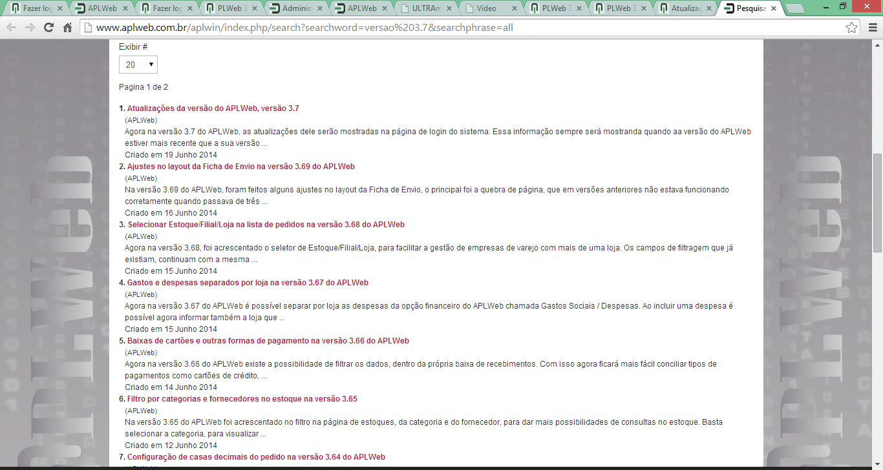Click the scrollbar up arrow
Viewport: 883px width, 470px height.
(x=877, y=45)
